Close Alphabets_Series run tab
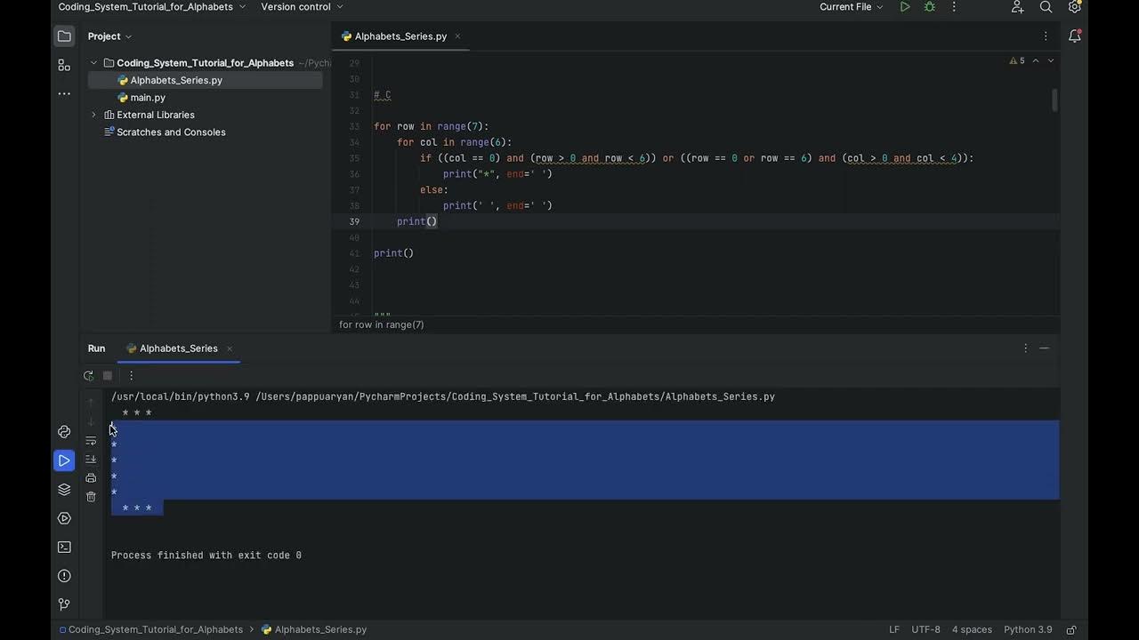Image resolution: width=1139 pixels, height=640 pixels. tap(229, 348)
